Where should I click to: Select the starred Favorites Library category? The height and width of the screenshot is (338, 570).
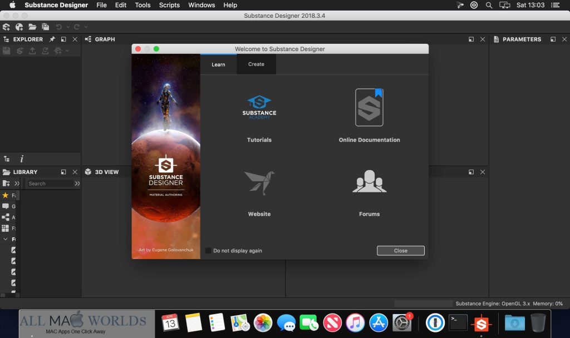pyautogui.click(x=6, y=195)
